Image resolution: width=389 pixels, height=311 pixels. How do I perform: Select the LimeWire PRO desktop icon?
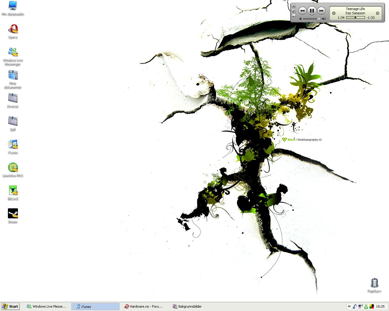(x=13, y=170)
